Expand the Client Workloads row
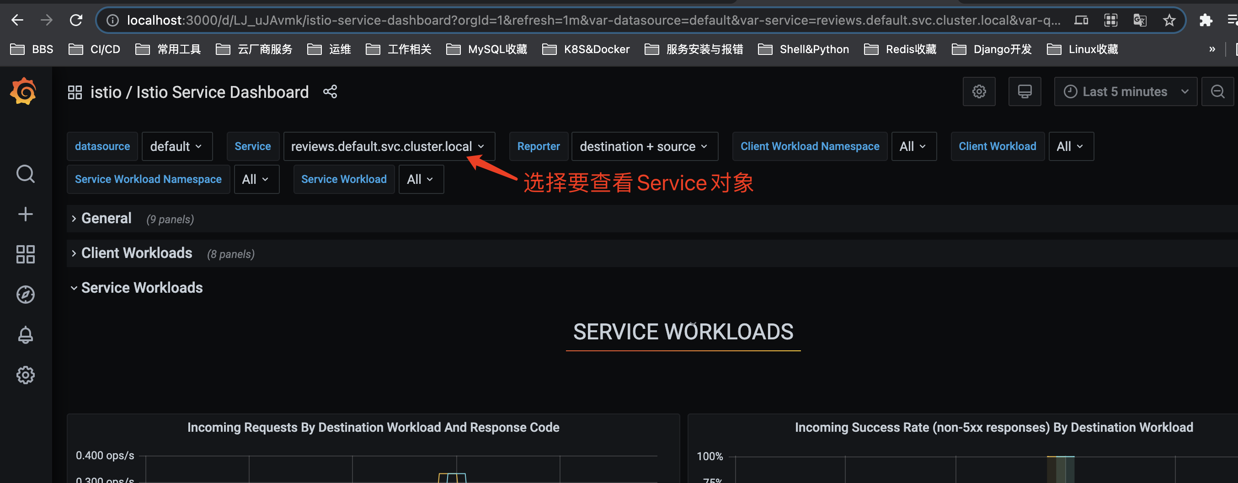The image size is (1238, 483). (137, 253)
